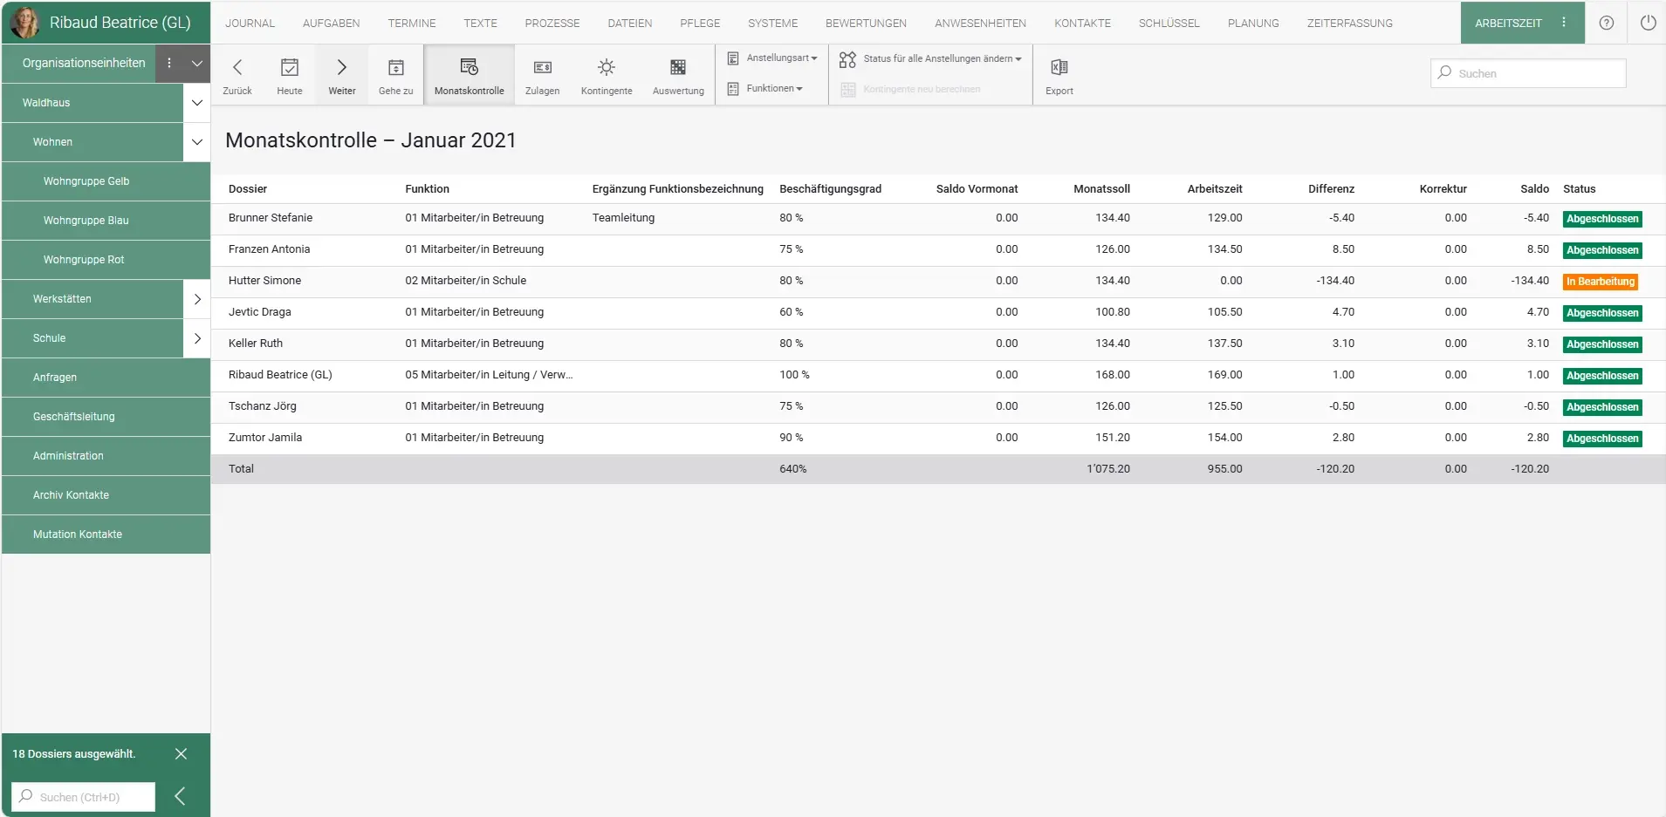Click the Monatskontrolle toolbar icon
The width and height of the screenshot is (1666, 817).
click(469, 68)
